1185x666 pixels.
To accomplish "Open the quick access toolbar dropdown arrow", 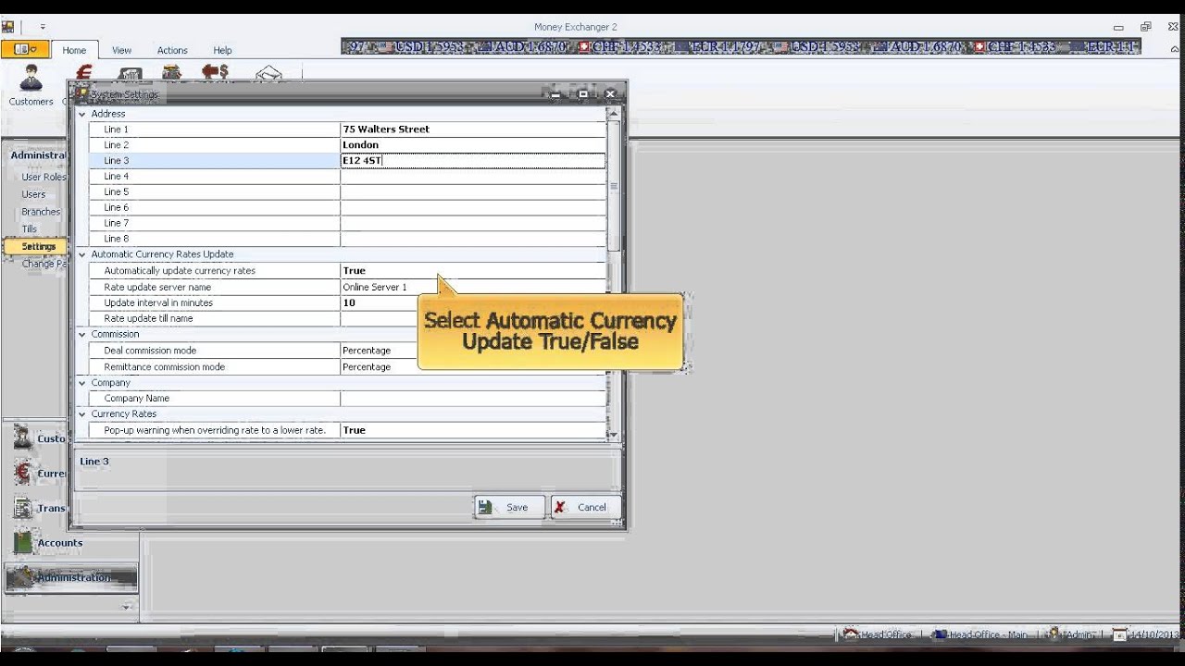I will tap(43, 27).
